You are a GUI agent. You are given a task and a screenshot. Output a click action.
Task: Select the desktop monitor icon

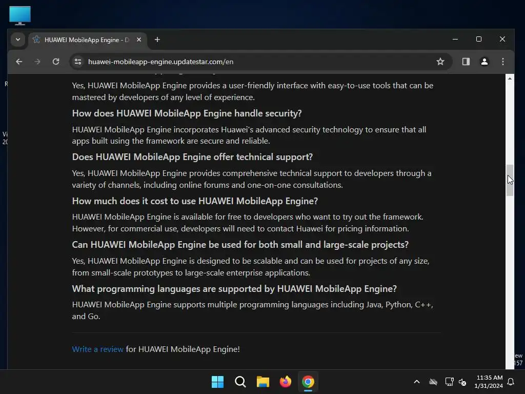[20, 15]
